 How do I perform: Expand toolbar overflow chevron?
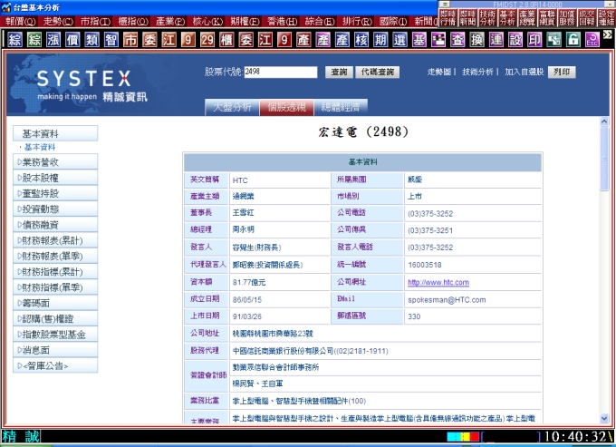[608, 34]
